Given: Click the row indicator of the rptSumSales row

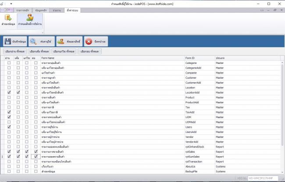Looking at the screenshot, I should pos(2,157).
